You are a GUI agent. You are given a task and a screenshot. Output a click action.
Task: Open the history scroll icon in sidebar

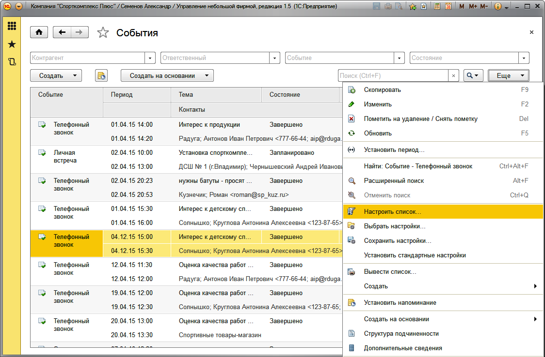12,61
